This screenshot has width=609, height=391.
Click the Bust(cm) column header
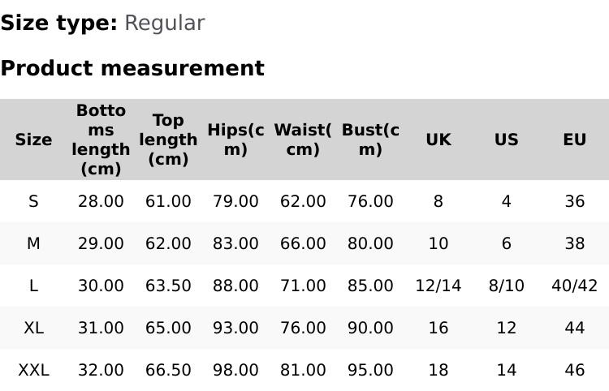coord(370,140)
